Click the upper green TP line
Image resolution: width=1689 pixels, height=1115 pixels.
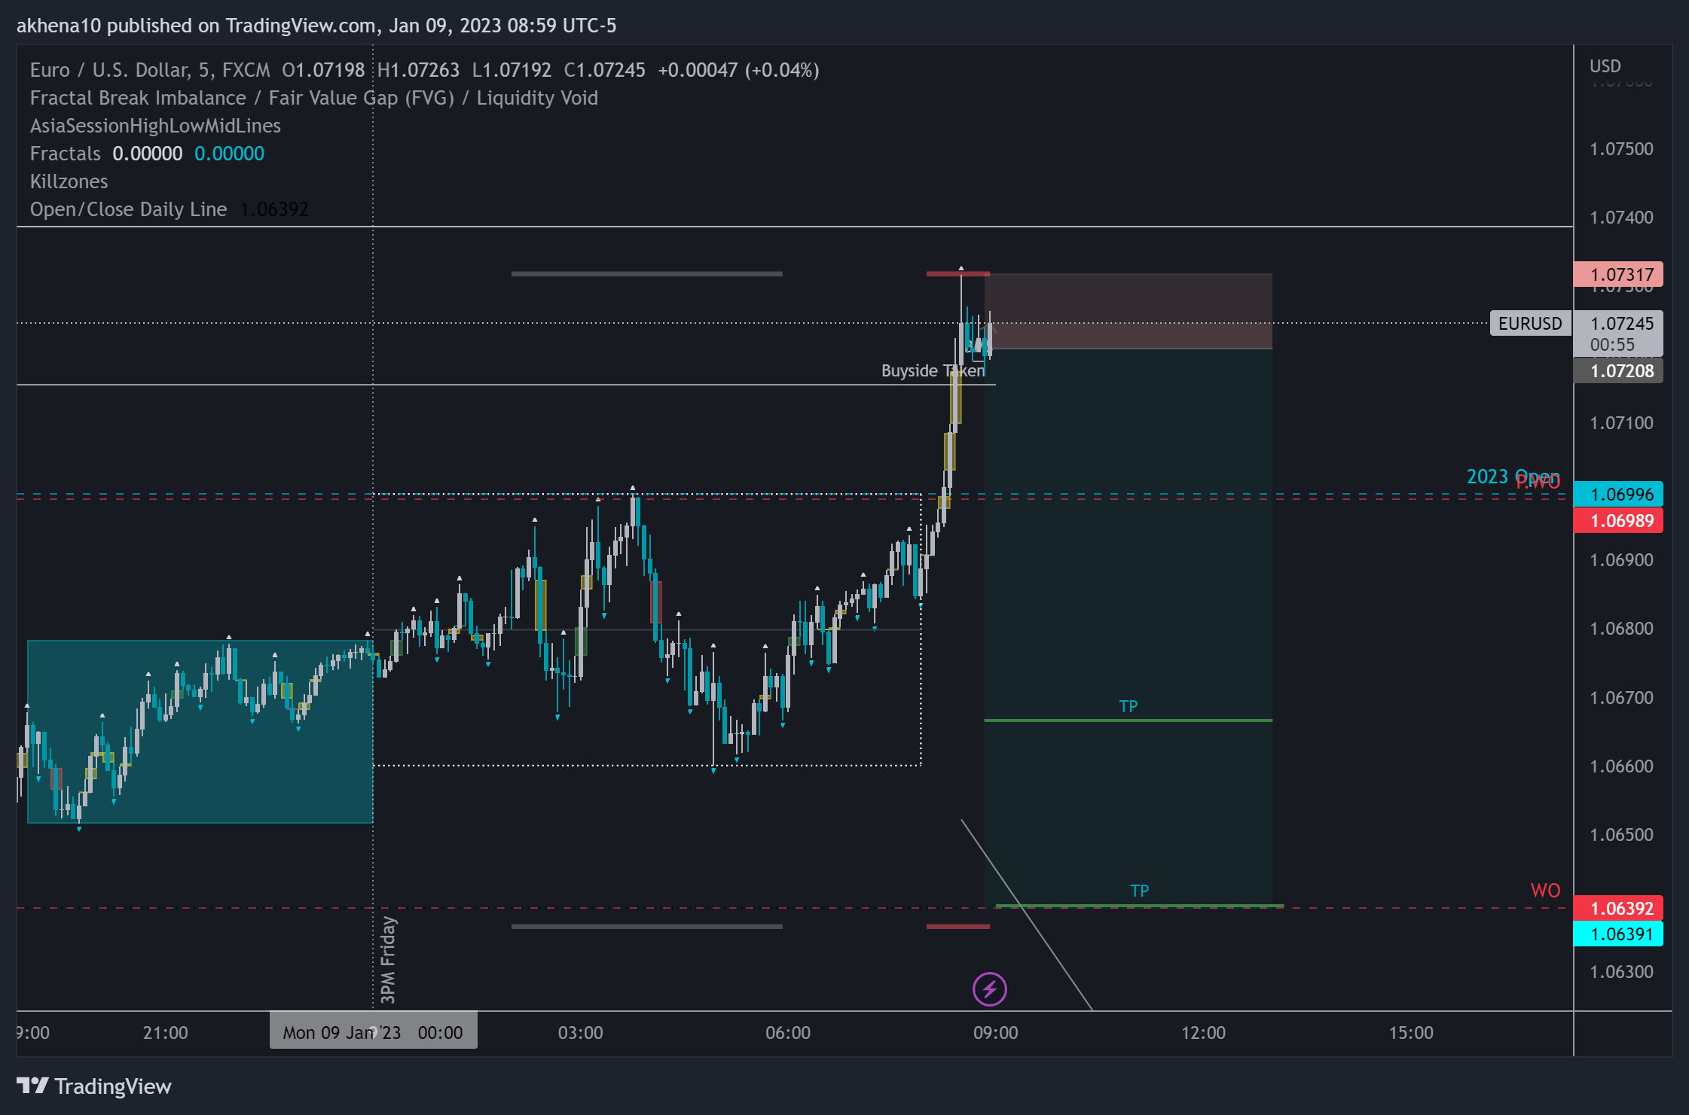click(1128, 720)
